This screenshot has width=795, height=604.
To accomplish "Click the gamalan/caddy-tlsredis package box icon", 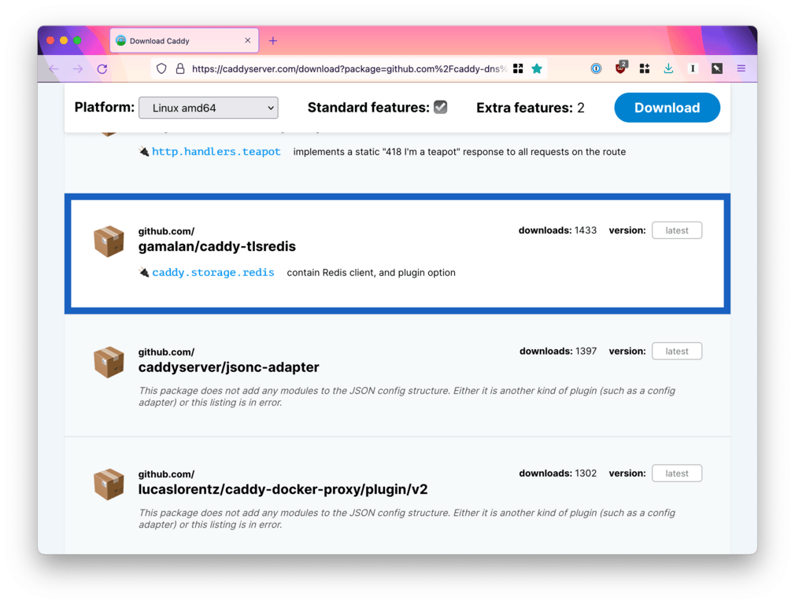I will [x=109, y=241].
